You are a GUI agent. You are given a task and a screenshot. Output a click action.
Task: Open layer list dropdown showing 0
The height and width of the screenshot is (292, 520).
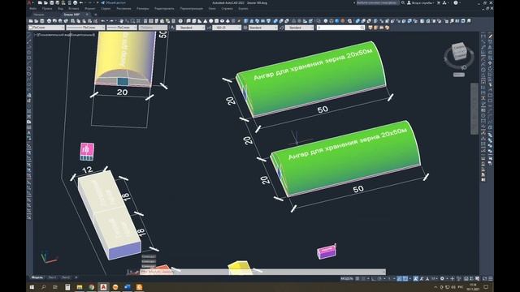pyautogui.click(x=340, y=28)
